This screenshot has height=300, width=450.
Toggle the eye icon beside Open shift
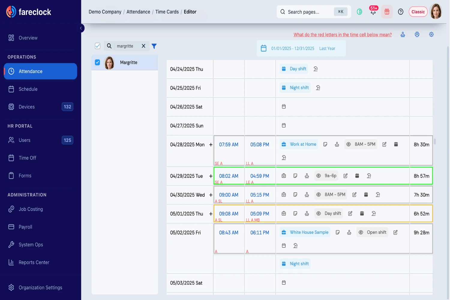[361, 232]
